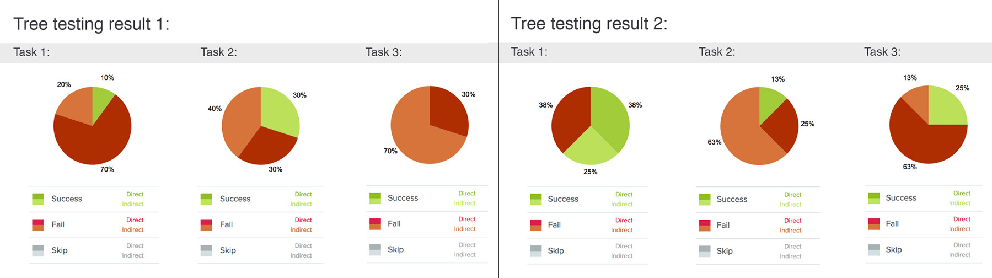Click the Skip legend label in Result 2 Task 2
The image size is (992, 278).
[x=725, y=251]
